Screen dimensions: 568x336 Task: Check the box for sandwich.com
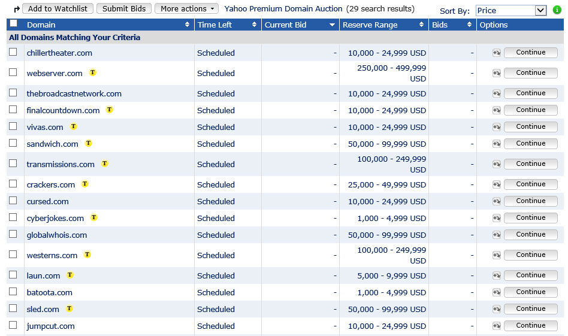pyautogui.click(x=13, y=143)
